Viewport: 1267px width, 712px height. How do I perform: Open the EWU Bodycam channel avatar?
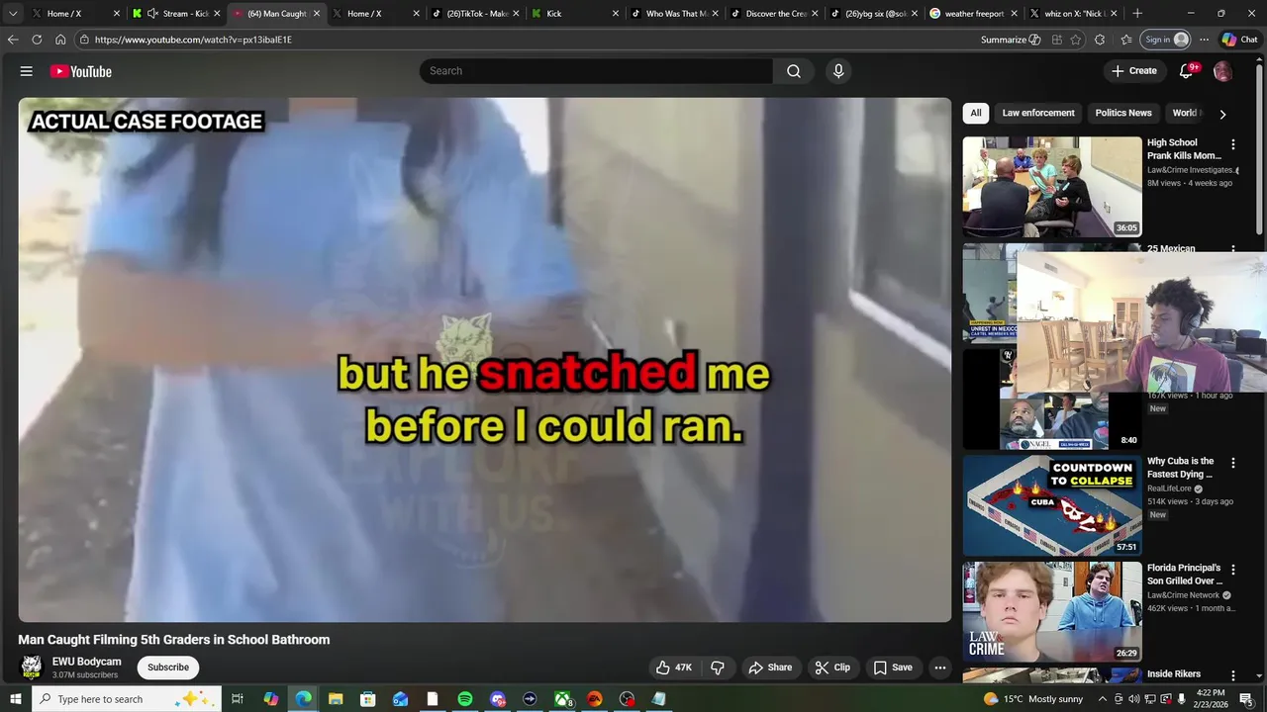click(32, 667)
